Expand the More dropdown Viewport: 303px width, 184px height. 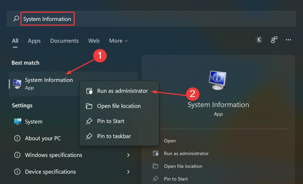coord(118,41)
